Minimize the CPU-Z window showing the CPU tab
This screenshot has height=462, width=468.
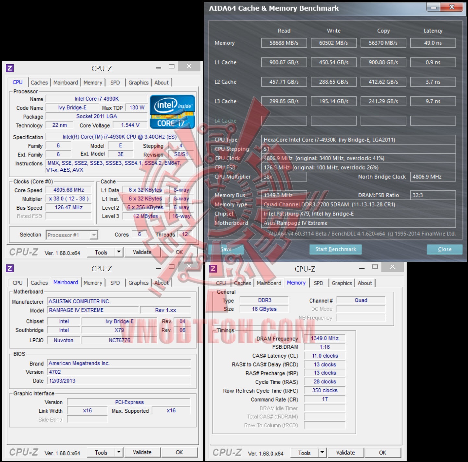pos(159,68)
